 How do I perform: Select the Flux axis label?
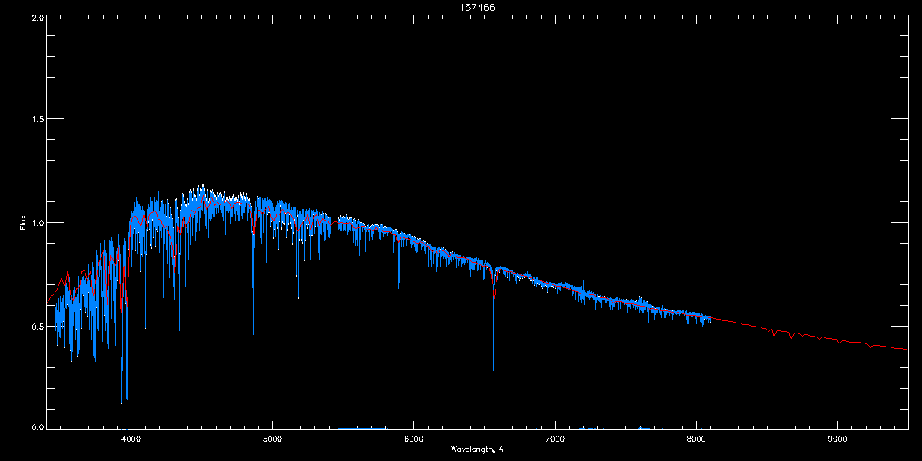23,222
